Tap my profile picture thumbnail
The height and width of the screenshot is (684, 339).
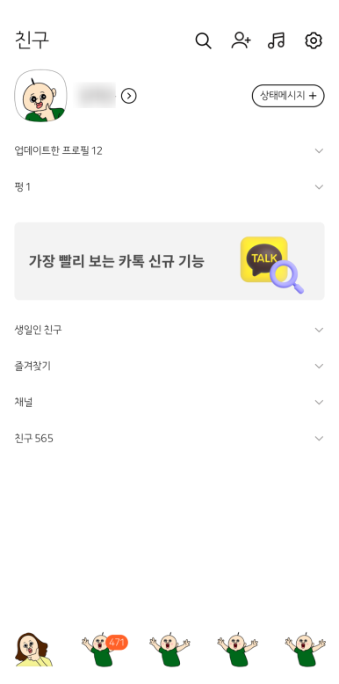click(41, 96)
